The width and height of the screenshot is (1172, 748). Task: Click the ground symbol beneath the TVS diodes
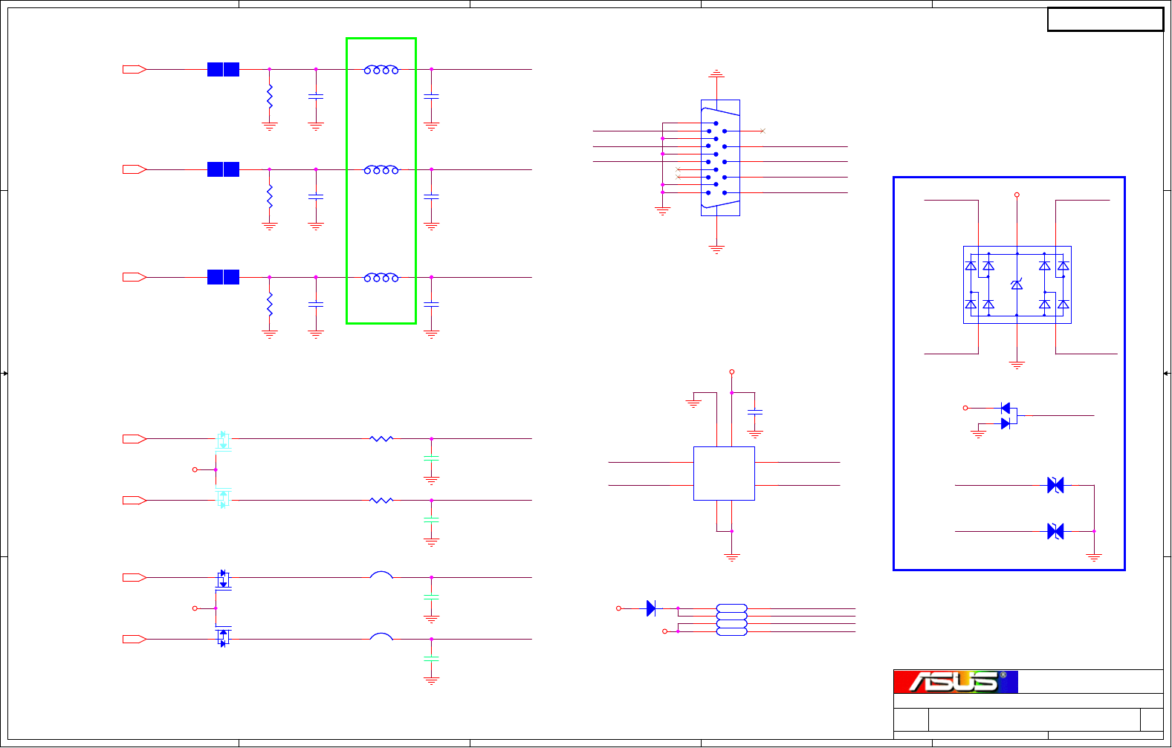click(1094, 556)
